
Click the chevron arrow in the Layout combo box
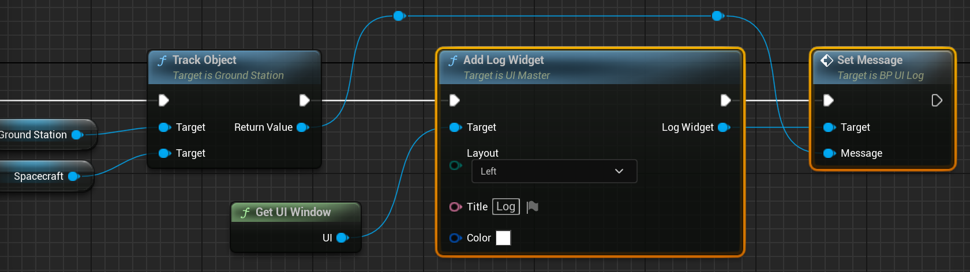tap(619, 171)
